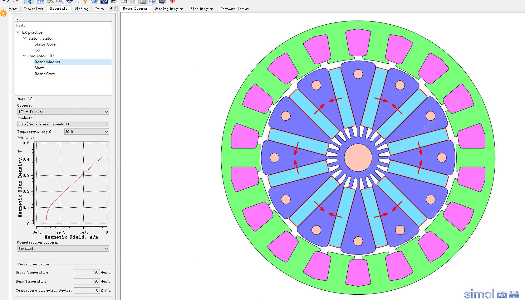This screenshot has width=525, height=300.
Task: Click the Parts header row in tree
Action: (63, 26)
